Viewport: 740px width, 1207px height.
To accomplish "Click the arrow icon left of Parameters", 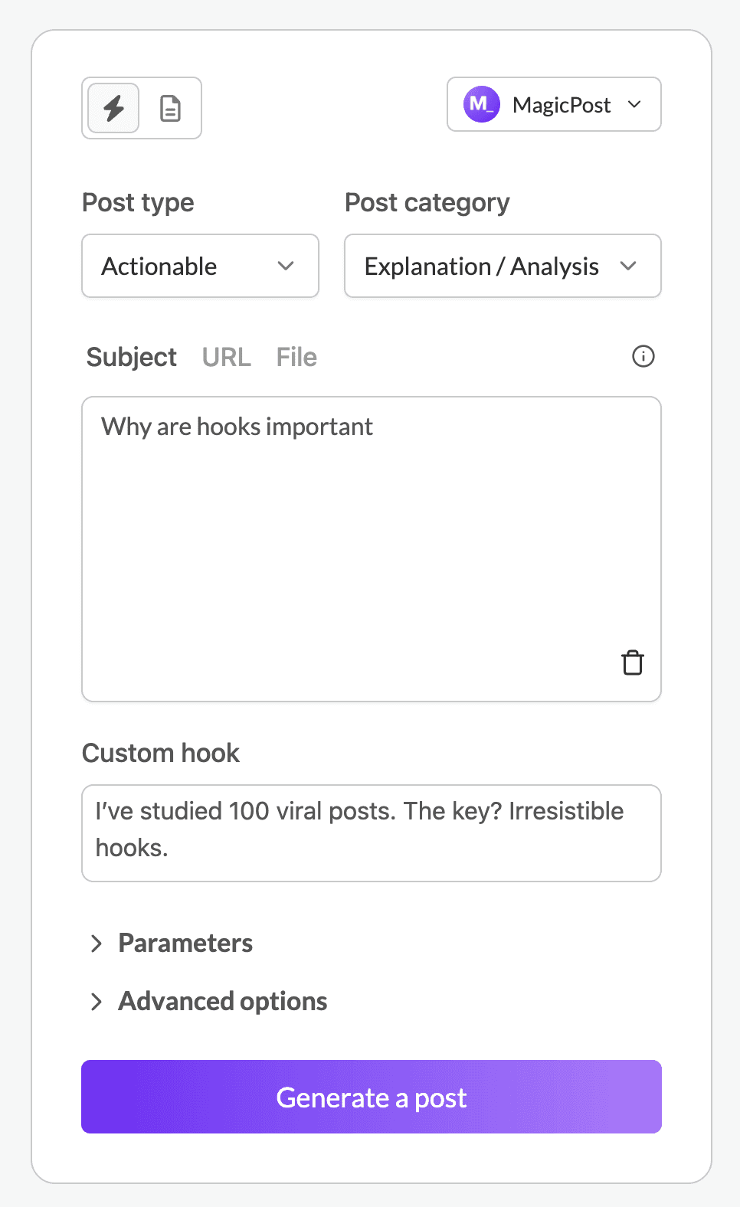I will [x=97, y=943].
